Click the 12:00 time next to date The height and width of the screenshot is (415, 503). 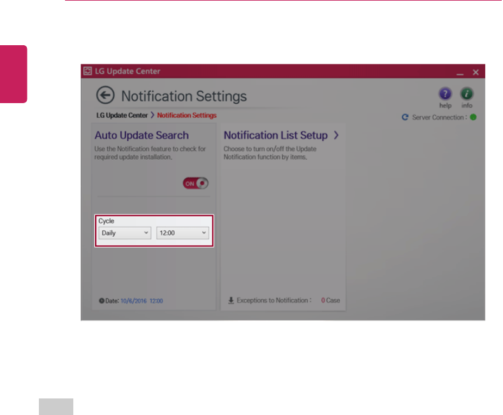point(156,300)
